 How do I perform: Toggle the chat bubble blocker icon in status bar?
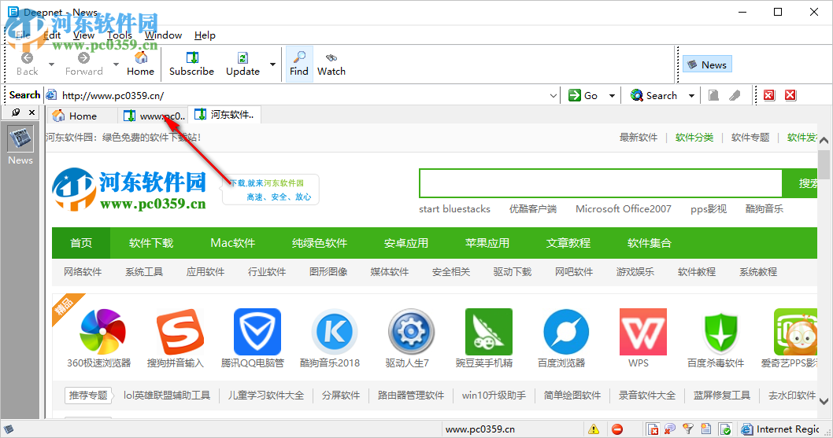(x=669, y=429)
